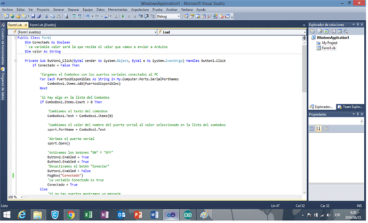
Task: Toggle auto-hide pin on Propiedades panel
Action: (358, 115)
